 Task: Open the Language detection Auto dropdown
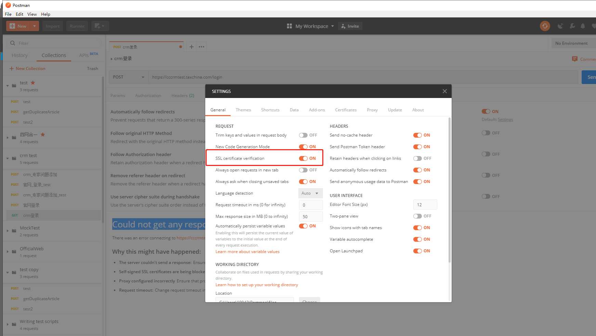click(x=310, y=193)
